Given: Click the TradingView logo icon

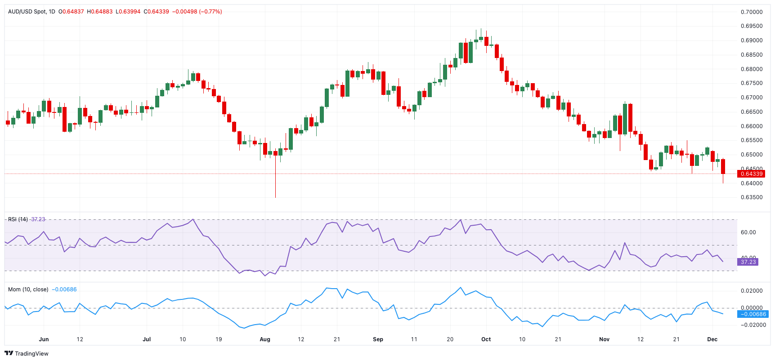Looking at the screenshot, I should 9,353.
